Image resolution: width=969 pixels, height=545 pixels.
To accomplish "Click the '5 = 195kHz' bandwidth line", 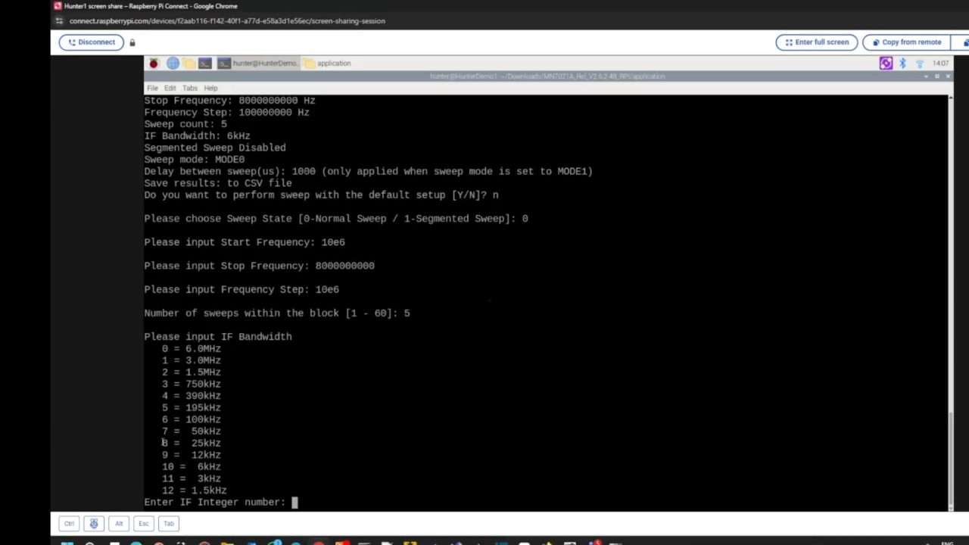I will (x=192, y=407).
